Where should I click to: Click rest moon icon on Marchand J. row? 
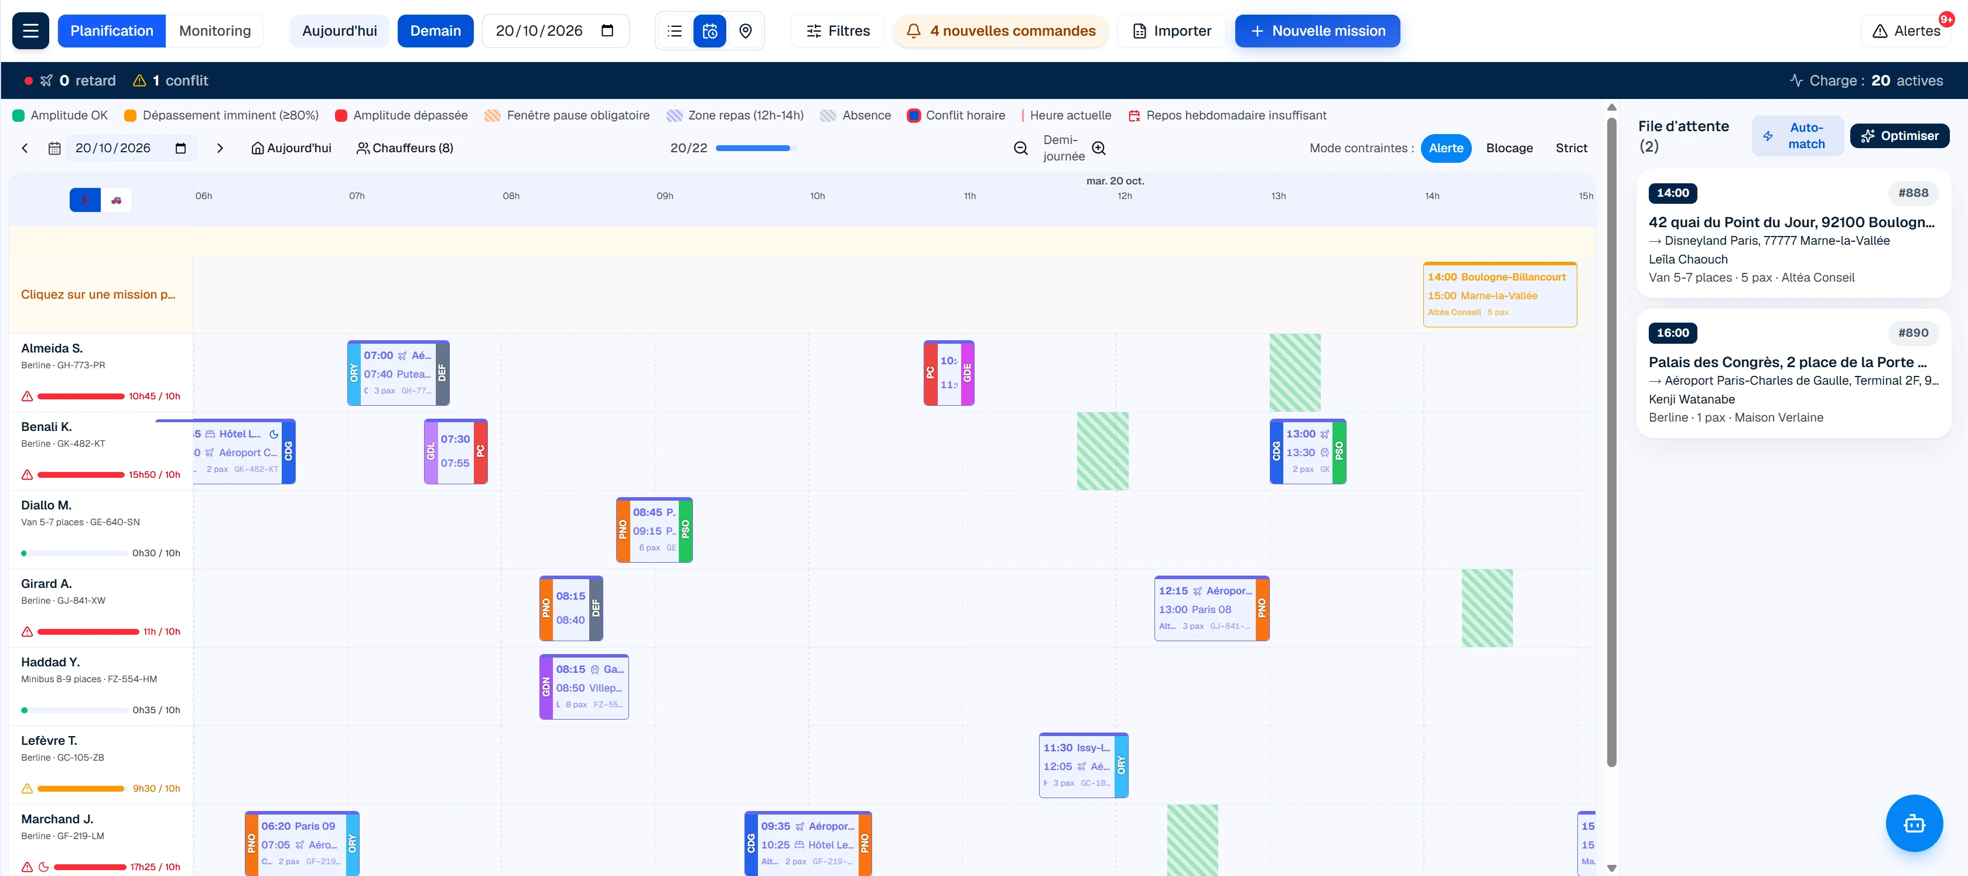43,867
